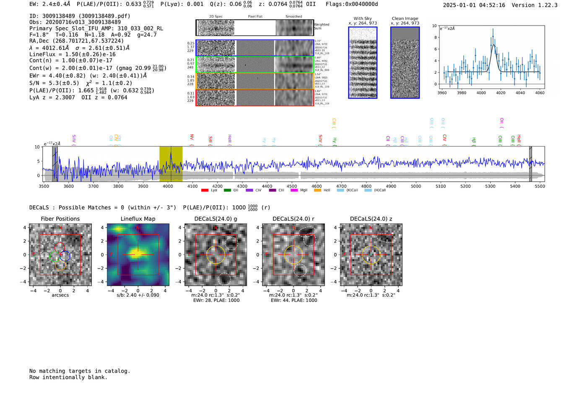
Task: Click the 'LineFlux = 1.50(±0.26)e-16' line
Action: [x=72, y=54]
